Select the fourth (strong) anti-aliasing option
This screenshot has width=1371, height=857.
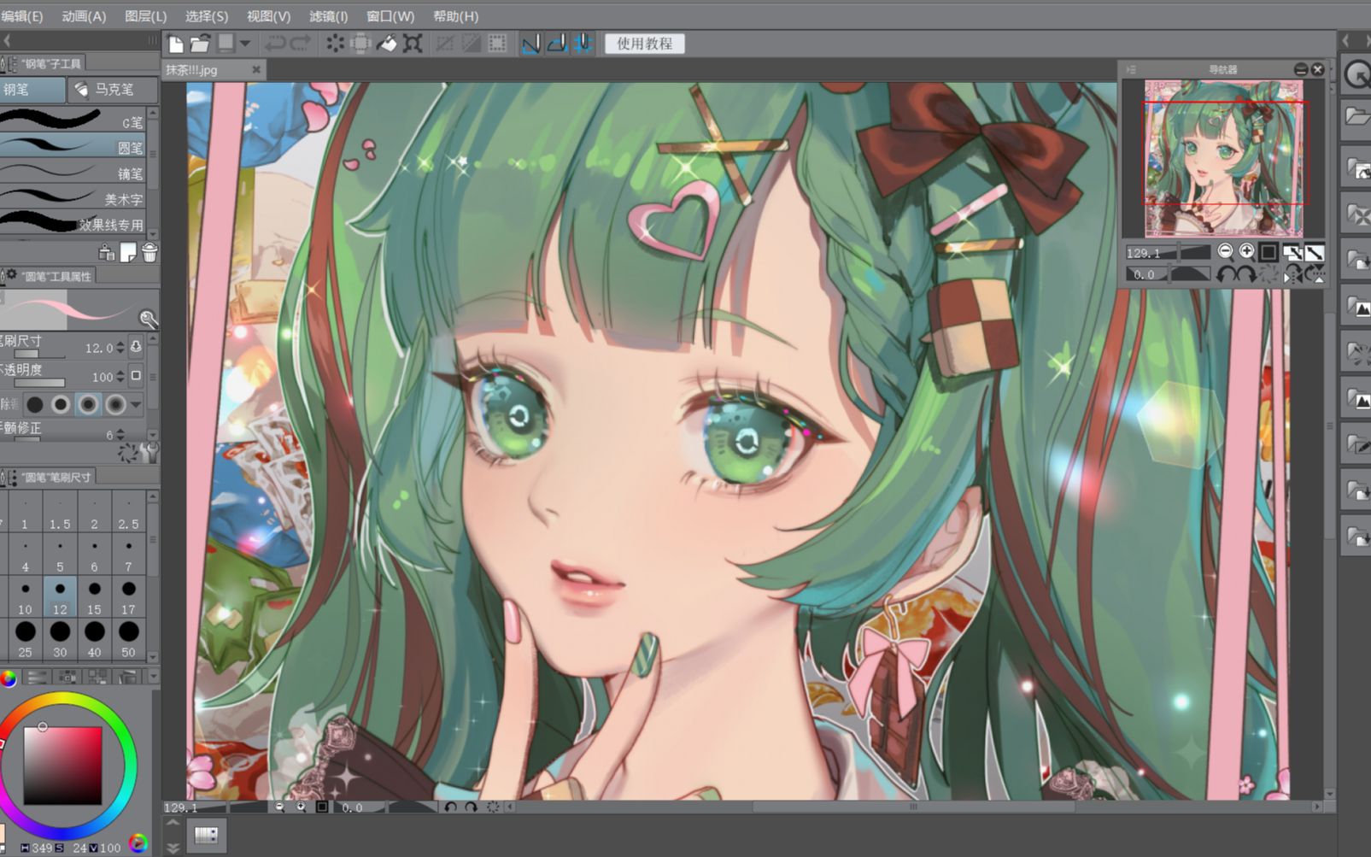[x=114, y=403]
